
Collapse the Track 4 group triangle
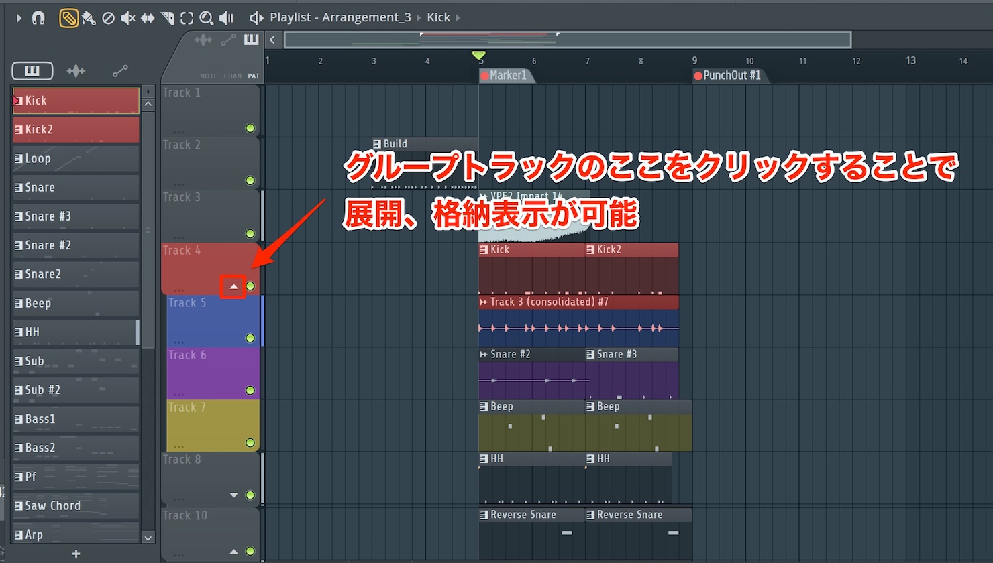pyautogui.click(x=233, y=286)
